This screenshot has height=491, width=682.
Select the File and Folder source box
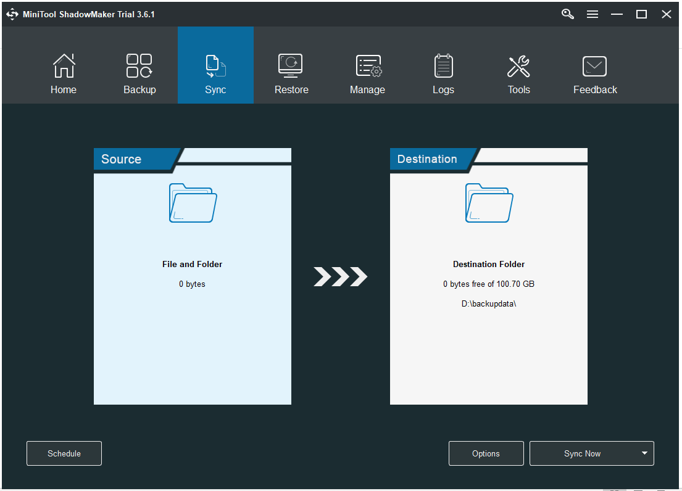point(192,278)
